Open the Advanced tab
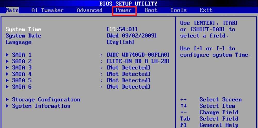 90,10
